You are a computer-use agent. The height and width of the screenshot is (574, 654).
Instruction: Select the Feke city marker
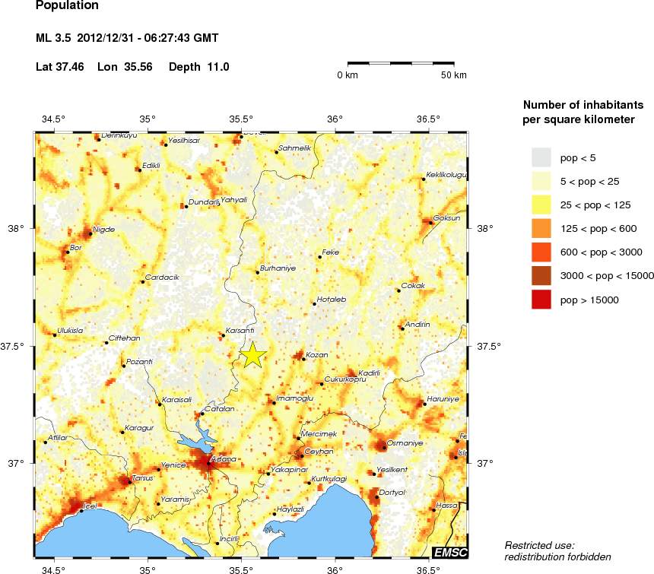pos(319,257)
